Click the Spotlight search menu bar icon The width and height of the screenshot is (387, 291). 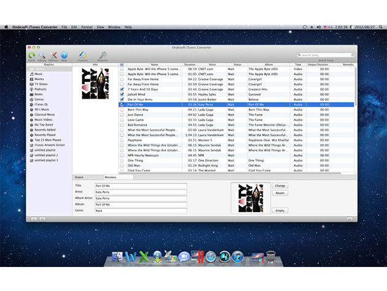pyautogui.click(x=381, y=27)
